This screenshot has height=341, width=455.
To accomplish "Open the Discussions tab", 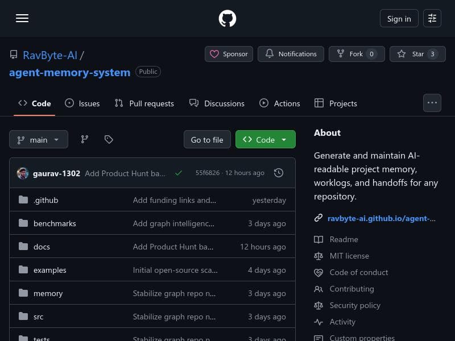I will click(x=217, y=103).
